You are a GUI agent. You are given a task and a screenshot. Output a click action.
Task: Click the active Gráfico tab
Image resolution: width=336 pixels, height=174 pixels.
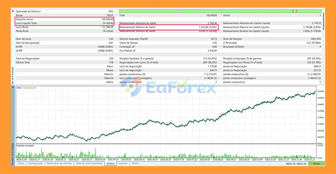coord(110,163)
